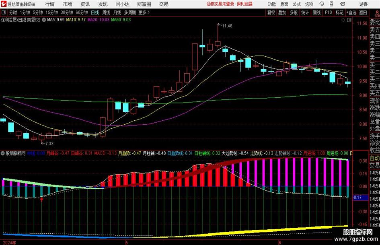Image resolution: width=380 pixels, height=245 pixels.
Task: Click the 2024年 date label on time axis
Action: (x=10, y=243)
